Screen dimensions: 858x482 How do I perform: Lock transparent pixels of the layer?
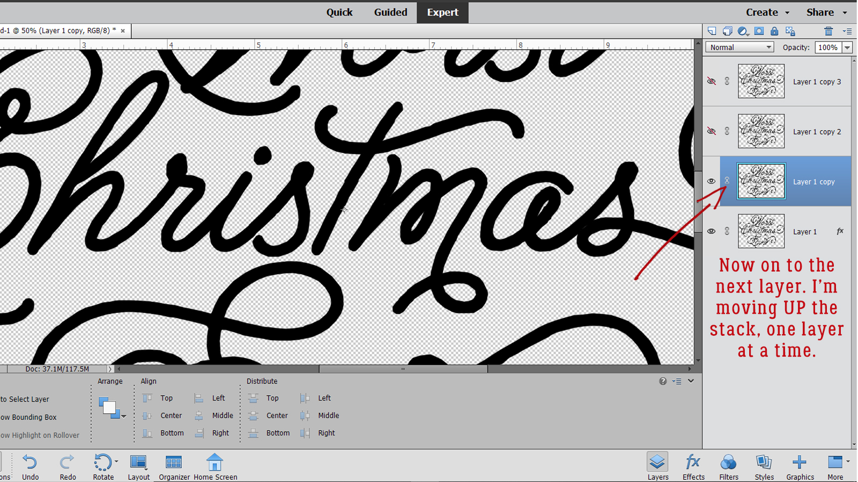pyautogui.click(x=790, y=31)
